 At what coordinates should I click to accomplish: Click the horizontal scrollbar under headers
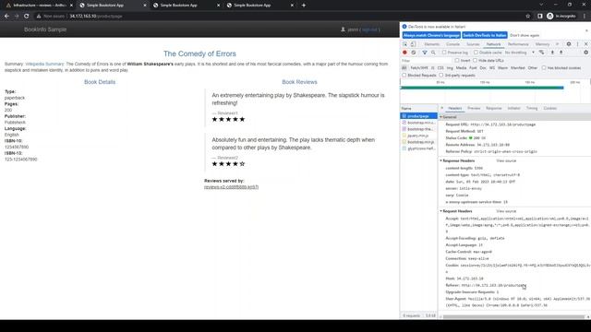[x=513, y=317]
